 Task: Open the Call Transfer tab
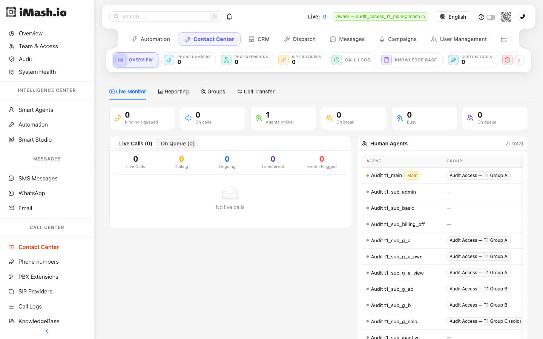[256, 92]
